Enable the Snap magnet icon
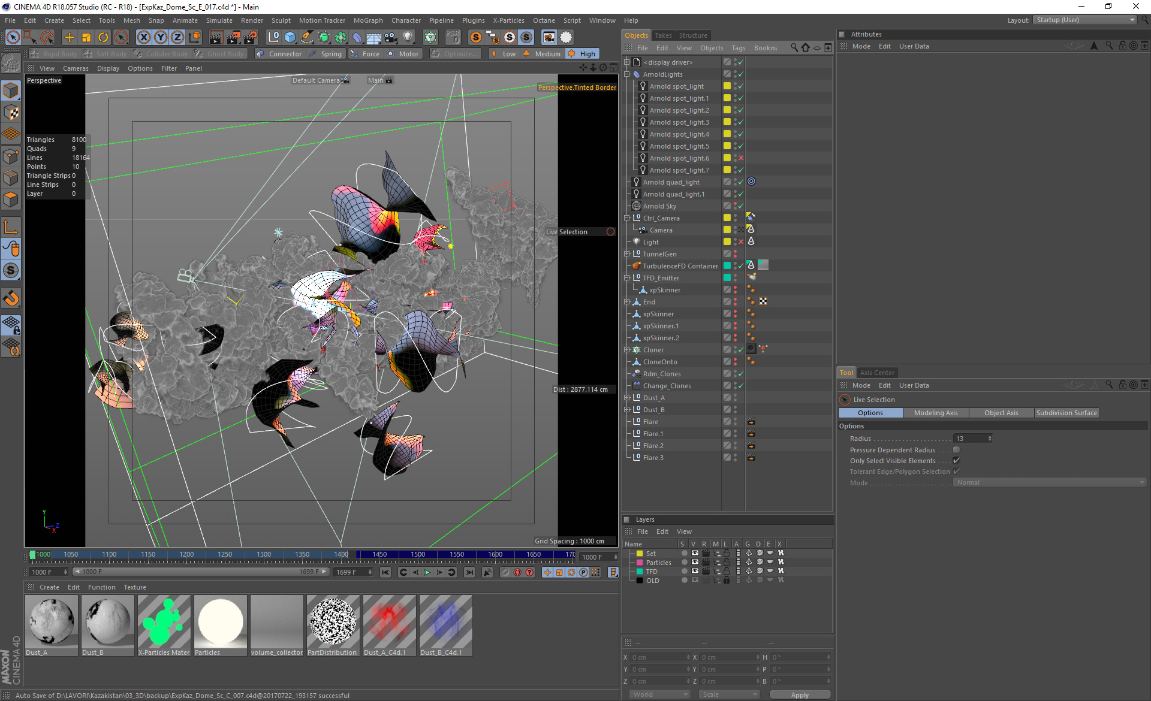Viewport: 1151px width, 701px height. click(x=11, y=298)
